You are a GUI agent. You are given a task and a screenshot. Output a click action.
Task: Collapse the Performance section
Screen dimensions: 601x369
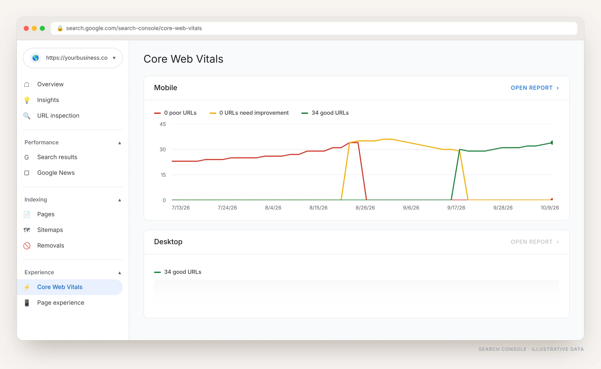(120, 143)
